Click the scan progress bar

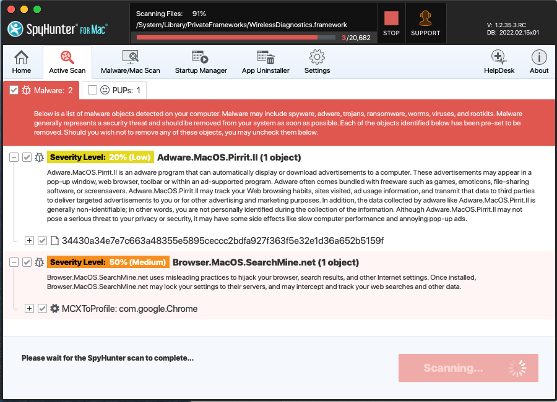click(236, 38)
